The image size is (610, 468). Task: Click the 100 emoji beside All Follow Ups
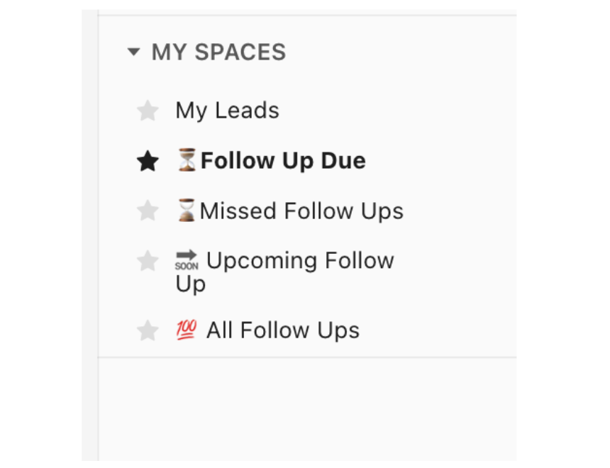[187, 329]
